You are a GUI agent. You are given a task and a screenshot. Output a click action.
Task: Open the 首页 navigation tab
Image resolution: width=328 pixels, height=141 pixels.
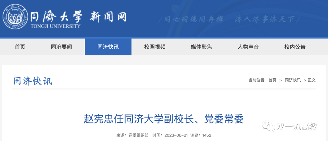pyautogui.click(x=20, y=47)
